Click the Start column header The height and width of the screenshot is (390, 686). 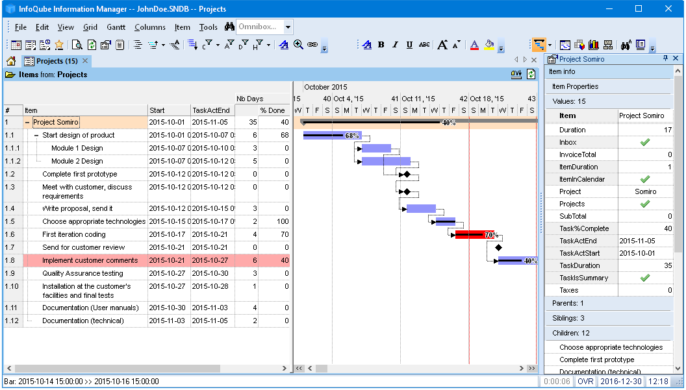(169, 110)
